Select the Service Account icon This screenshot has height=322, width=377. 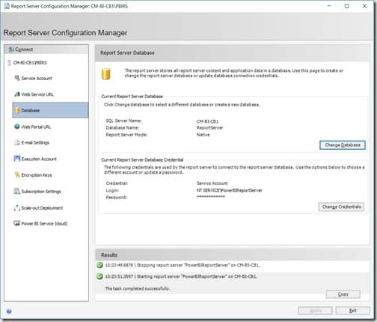pos(17,78)
